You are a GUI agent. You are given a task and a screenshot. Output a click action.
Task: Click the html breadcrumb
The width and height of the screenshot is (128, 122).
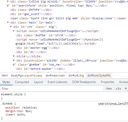click(x=5, y=75)
